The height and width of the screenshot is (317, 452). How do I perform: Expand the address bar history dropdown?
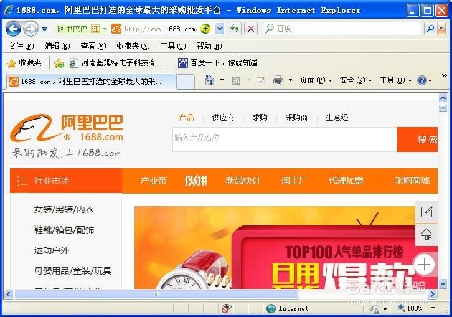pos(220,29)
